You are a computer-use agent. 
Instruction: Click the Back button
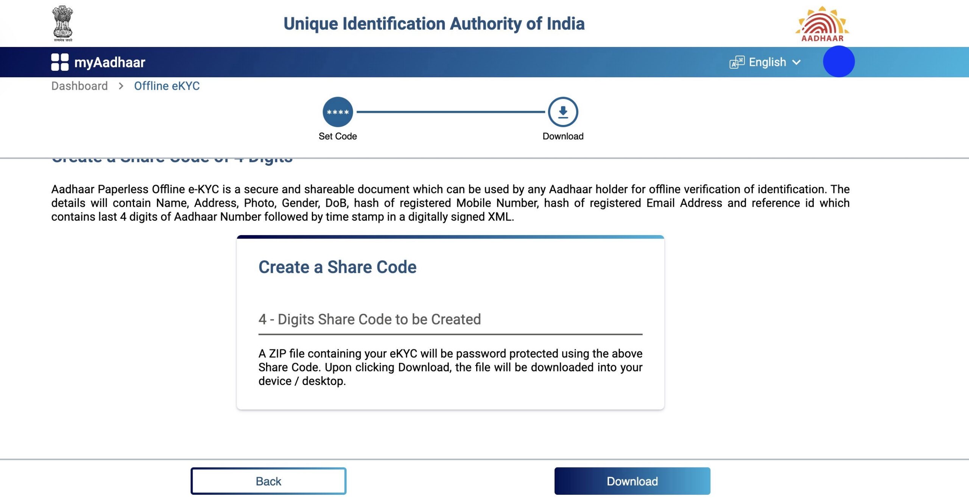point(268,481)
